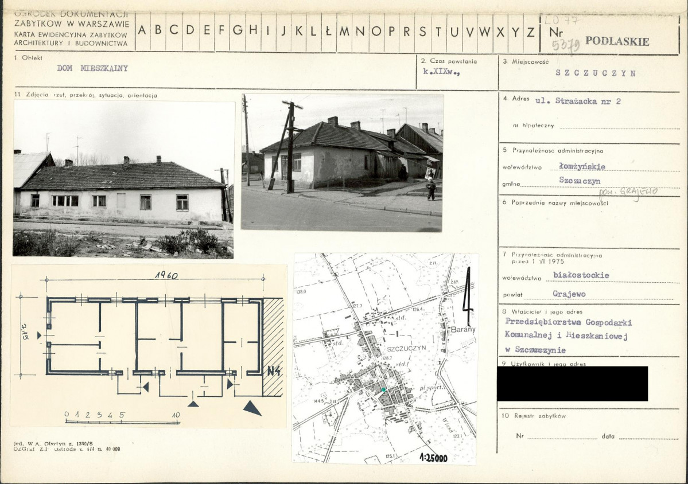Select the 'łomżyńskie' województwo value
Image resolution: width=688 pixels, height=484 pixels.
coord(582,167)
